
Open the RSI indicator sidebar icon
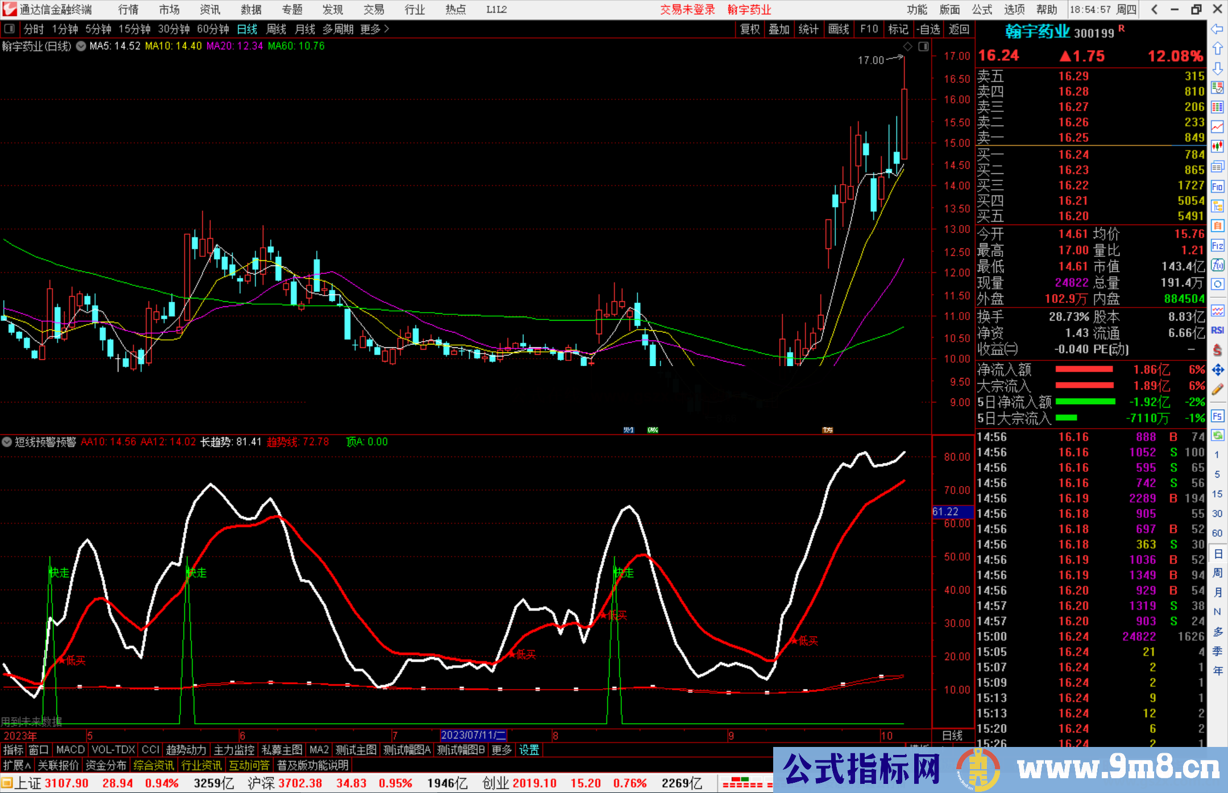(1217, 330)
